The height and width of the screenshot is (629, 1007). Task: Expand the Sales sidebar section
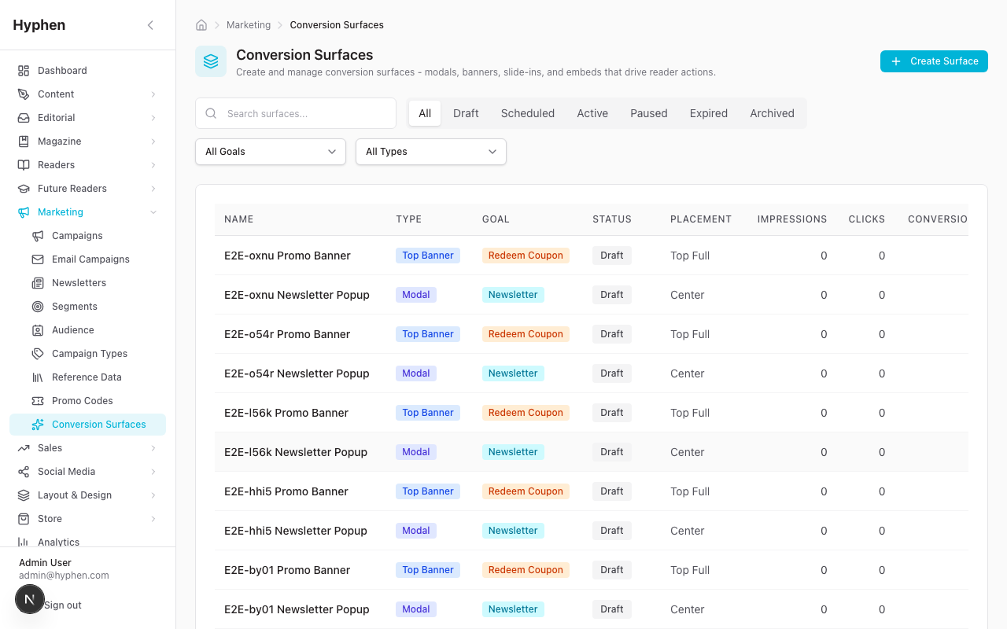(153, 448)
